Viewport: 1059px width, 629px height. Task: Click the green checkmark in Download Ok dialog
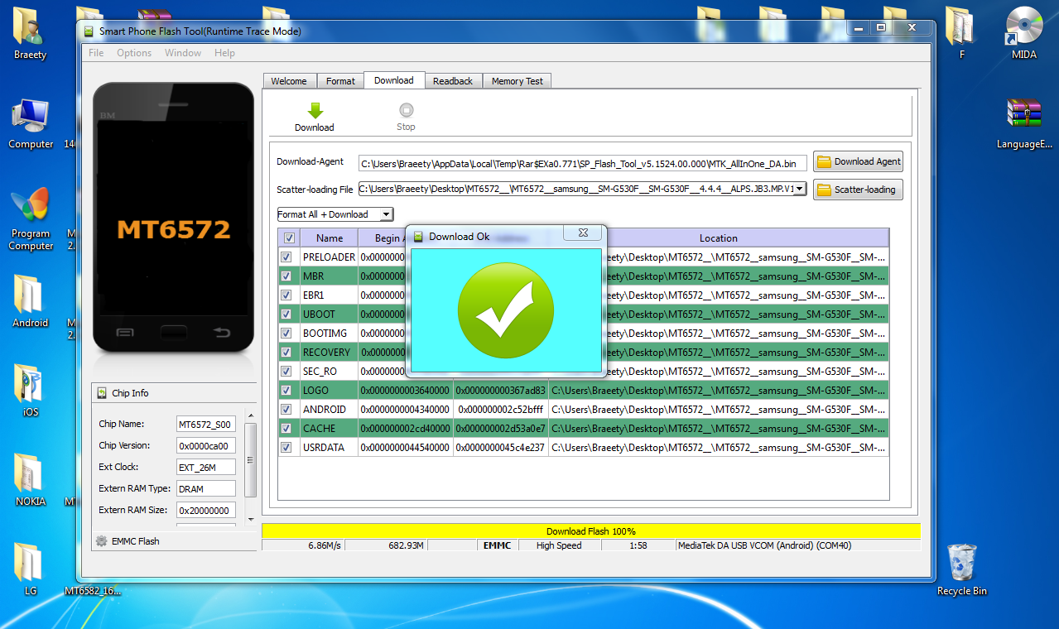coord(506,310)
